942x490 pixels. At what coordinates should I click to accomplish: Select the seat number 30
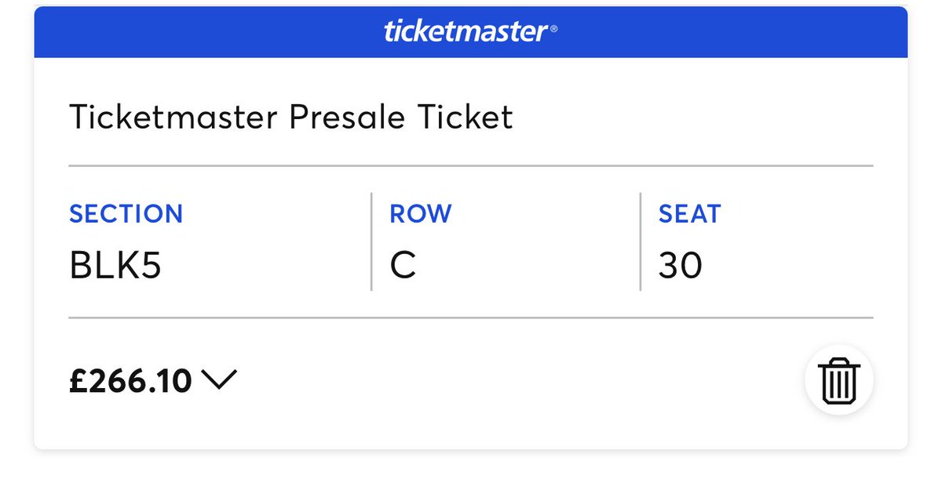point(680,267)
